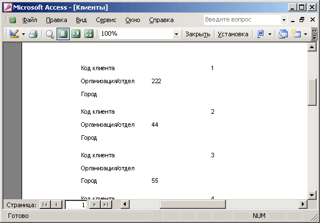The width and height of the screenshot is (320, 223).
Task: Open the Database Window icon
Action: 283,34
